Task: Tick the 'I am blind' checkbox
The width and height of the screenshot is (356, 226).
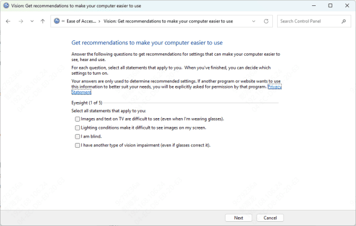Action: coord(77,136)
